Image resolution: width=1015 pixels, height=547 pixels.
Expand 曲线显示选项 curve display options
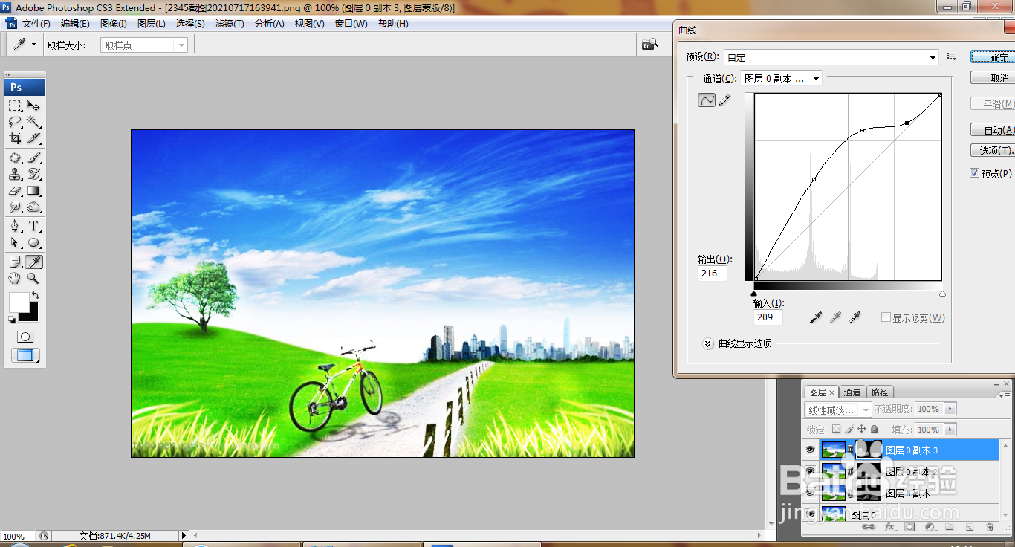708,343
